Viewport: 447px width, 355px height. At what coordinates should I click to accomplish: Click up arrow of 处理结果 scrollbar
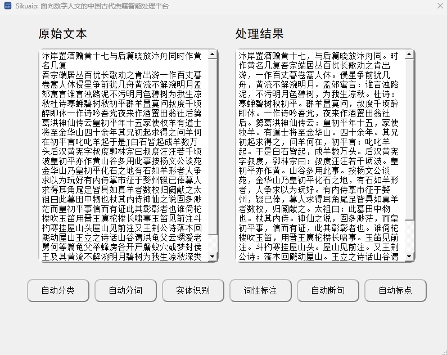409,55
